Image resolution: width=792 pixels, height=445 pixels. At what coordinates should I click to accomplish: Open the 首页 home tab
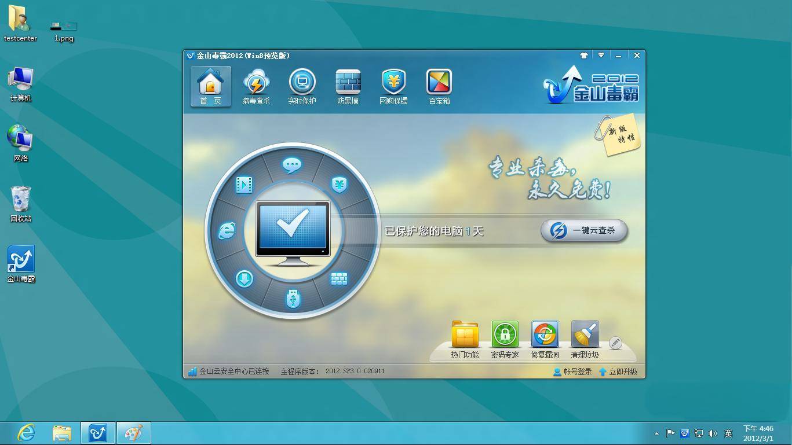211,87
